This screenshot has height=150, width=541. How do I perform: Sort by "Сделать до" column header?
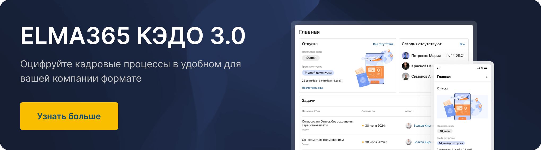(368, 111)
